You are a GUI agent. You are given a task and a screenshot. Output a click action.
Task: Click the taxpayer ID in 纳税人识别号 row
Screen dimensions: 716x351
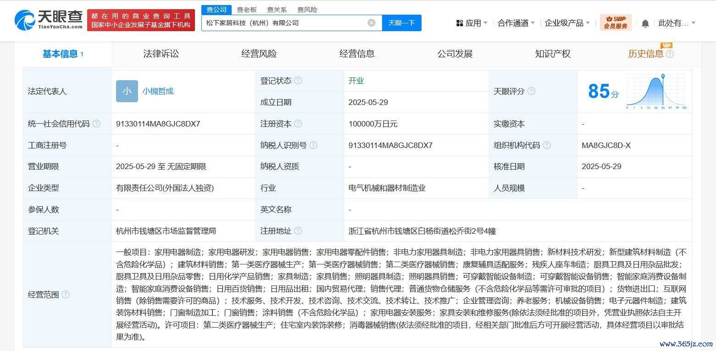point(391,145)
